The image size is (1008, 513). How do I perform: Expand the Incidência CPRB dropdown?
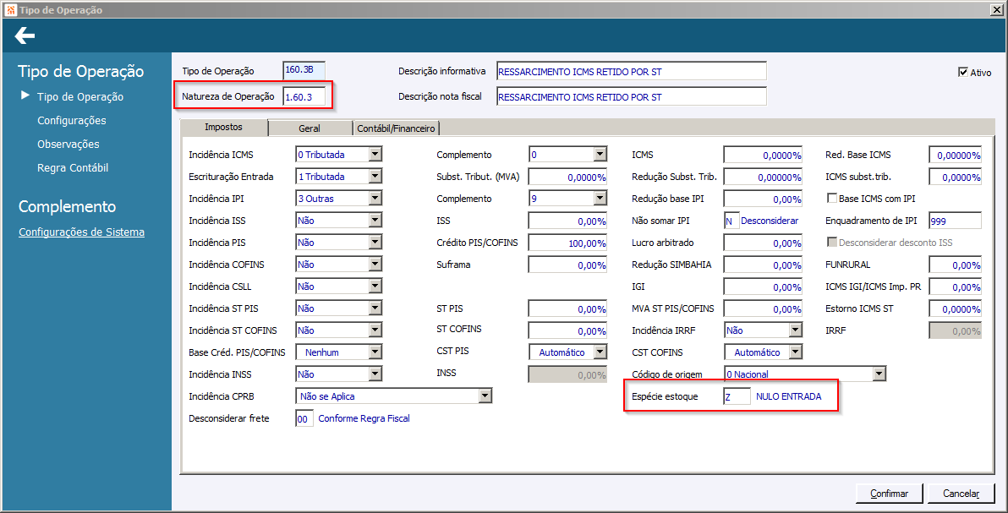point(485,396)
